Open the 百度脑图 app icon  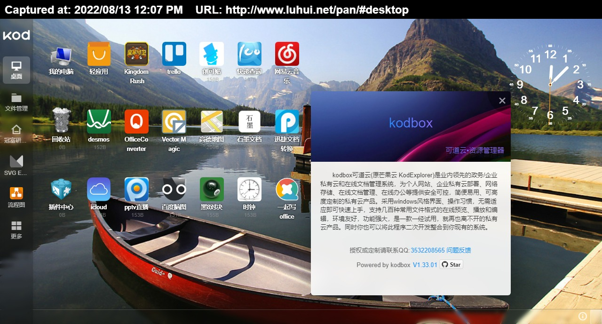pos(174,190)
